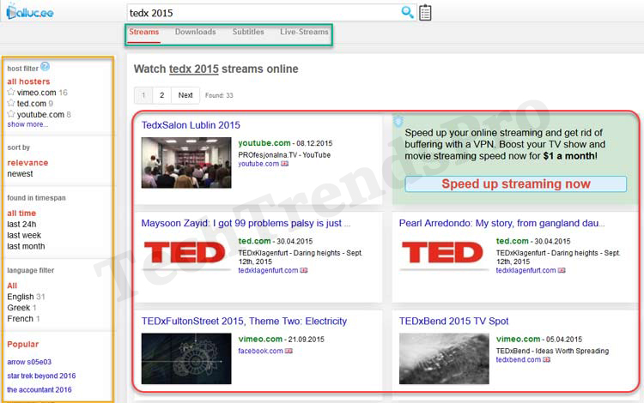Viewport: 644px width, 403px height.
Task: Filter results by vimeo.com
Action: pos(37,93)
